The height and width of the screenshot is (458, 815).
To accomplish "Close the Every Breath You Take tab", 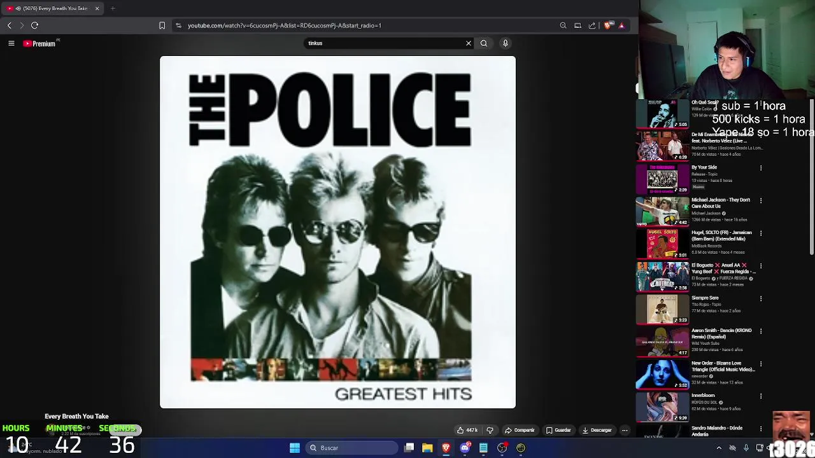I will 97,8.
